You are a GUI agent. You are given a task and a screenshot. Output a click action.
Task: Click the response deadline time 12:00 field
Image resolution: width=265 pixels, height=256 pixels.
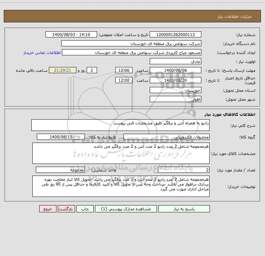[124, 70]
